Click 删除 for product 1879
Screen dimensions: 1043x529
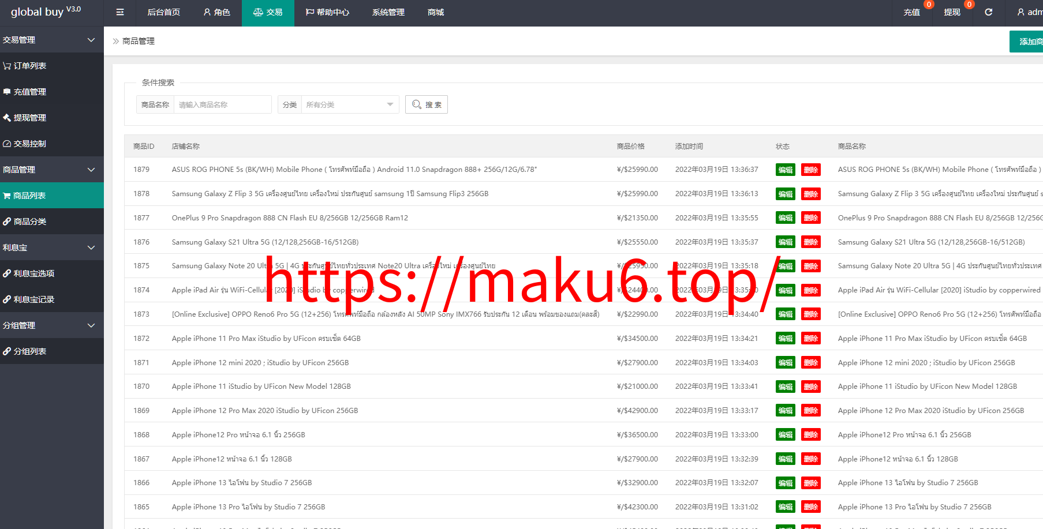click(x=811, y=170)
